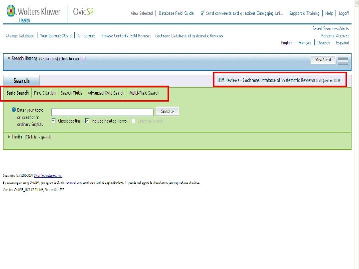Toggle the Include Related Terms checkbox

pos(87,121)
